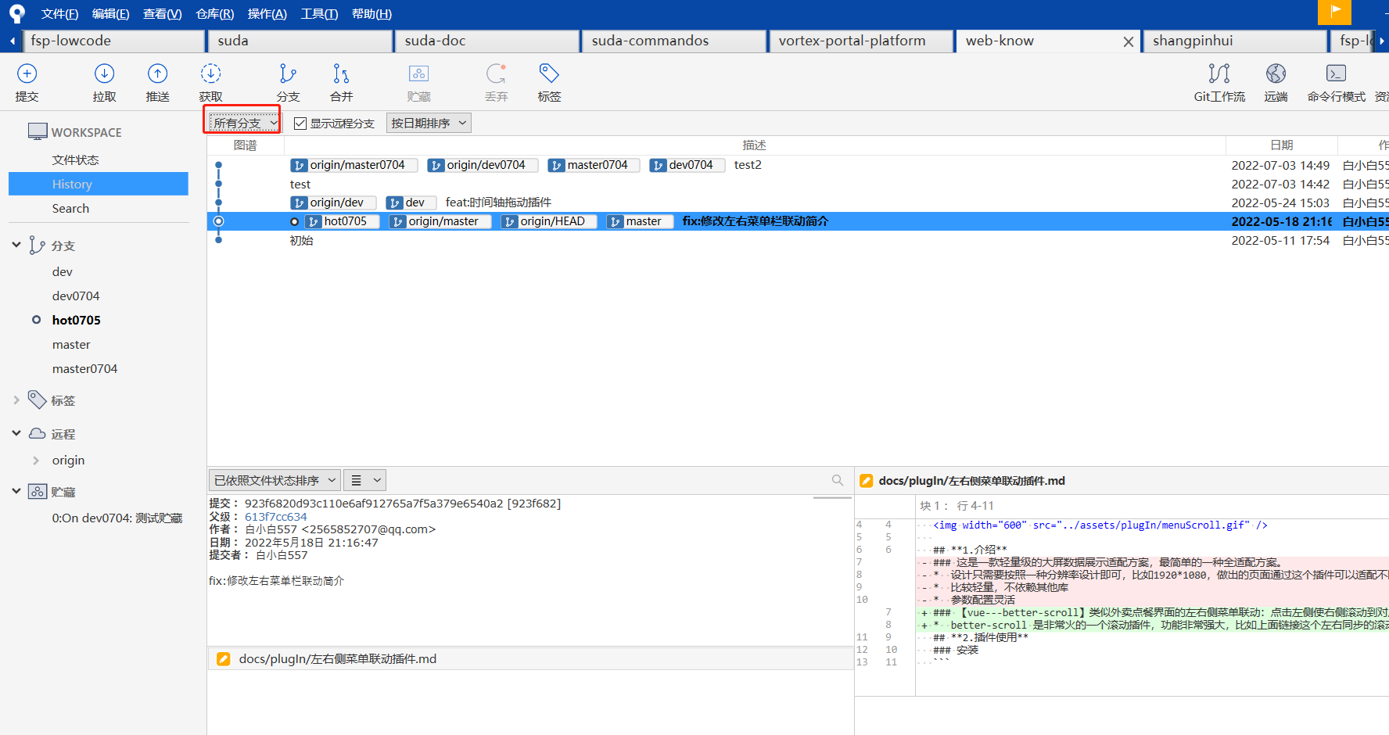
Task: Click the 合并 (Merge) toolbar icon
Action: [341, 73]
